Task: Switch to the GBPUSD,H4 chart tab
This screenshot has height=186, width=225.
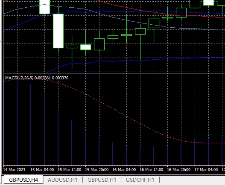Action: click(x=23, y=180)
